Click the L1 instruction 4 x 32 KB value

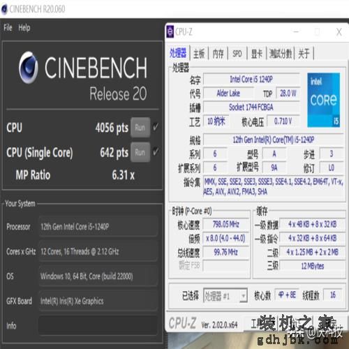point(313,238)
